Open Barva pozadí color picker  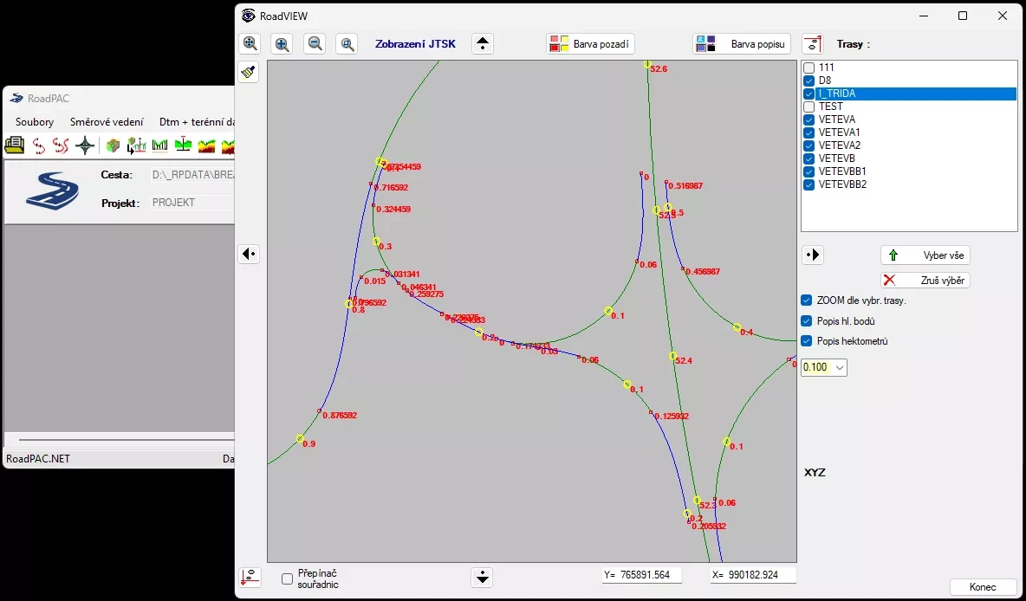592,44
